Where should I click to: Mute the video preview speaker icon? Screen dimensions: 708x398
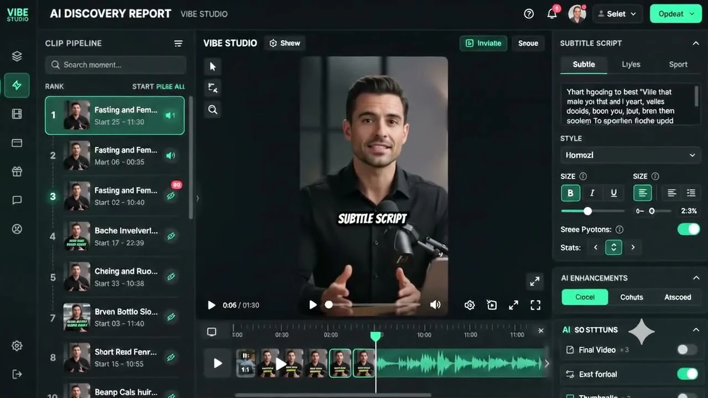[435, 305]
